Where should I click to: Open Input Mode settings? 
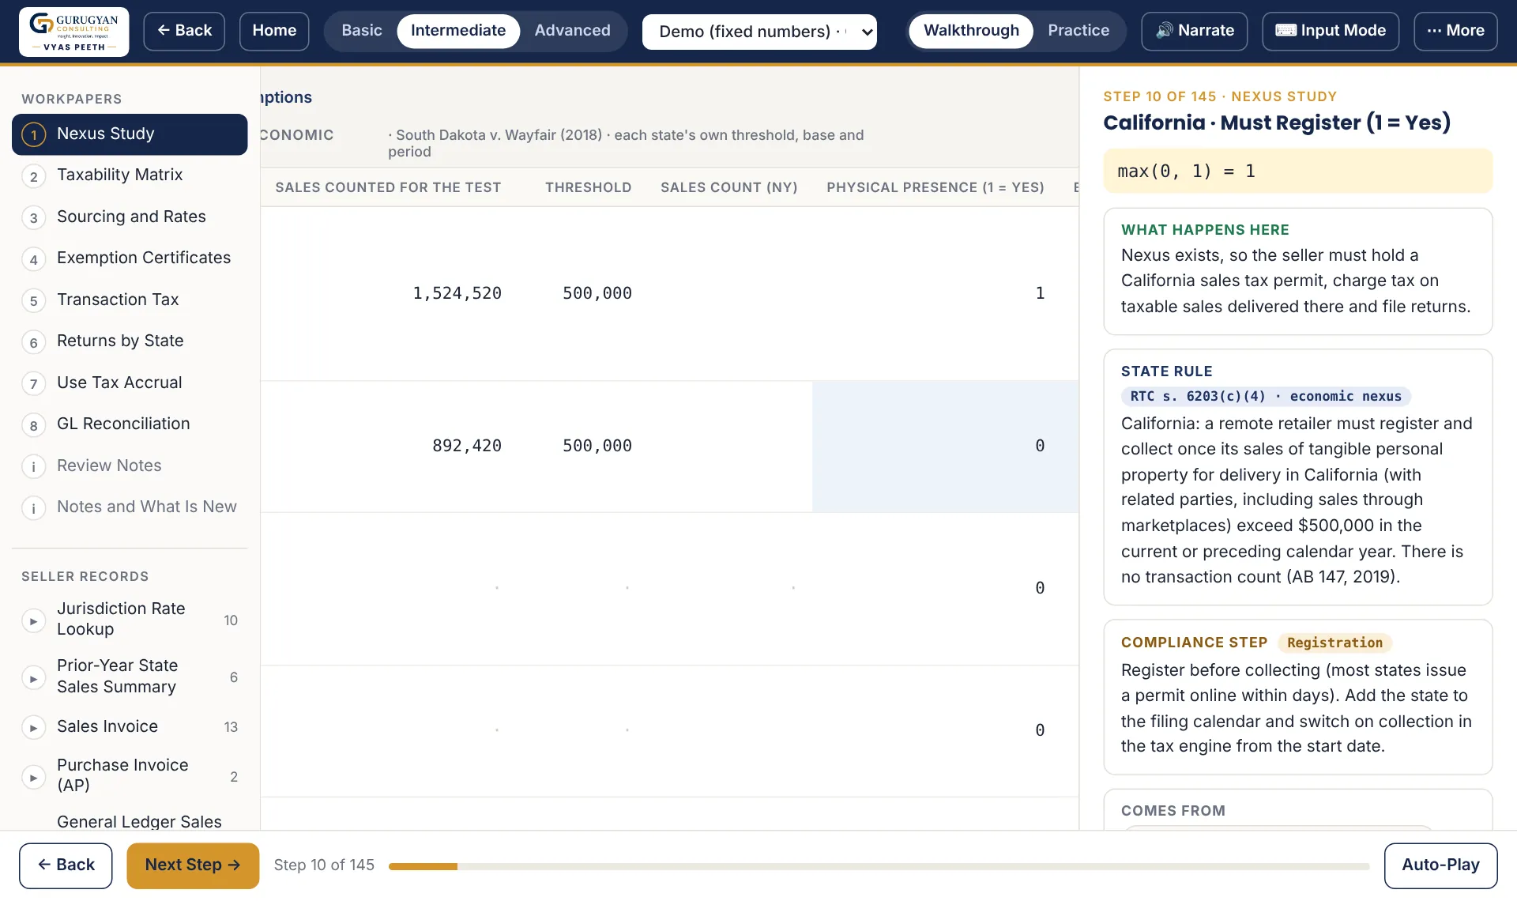tap(1331, 31)
